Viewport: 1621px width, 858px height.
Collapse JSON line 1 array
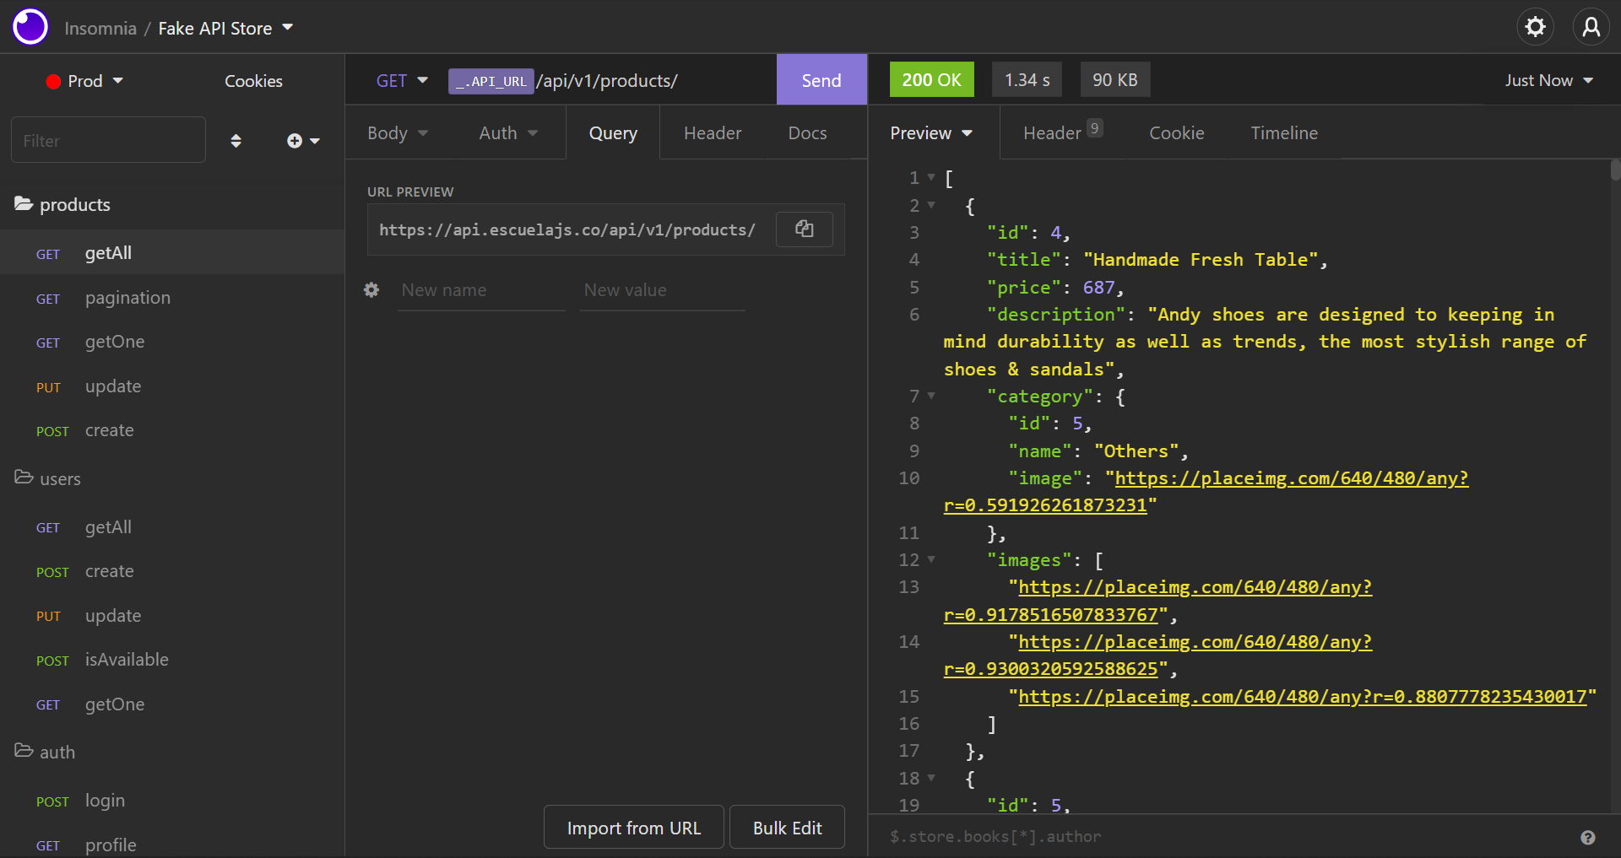[931, 177]
